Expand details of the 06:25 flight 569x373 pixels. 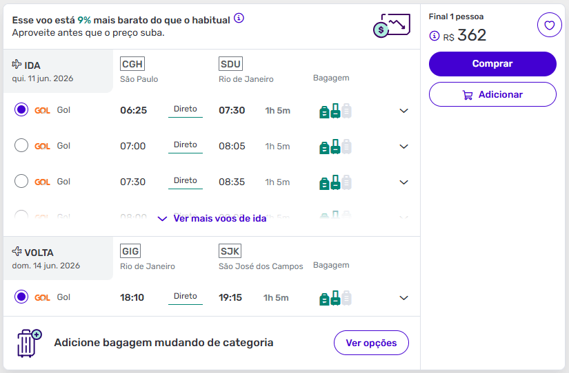[404, 110]
